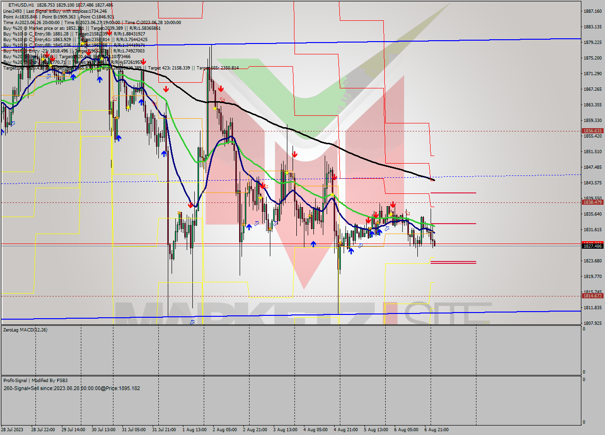Click the blue up arrow near 31 Jul 21:00
Image resolution: width=605 pixels, height=435 pixels.
coord(164,153)
